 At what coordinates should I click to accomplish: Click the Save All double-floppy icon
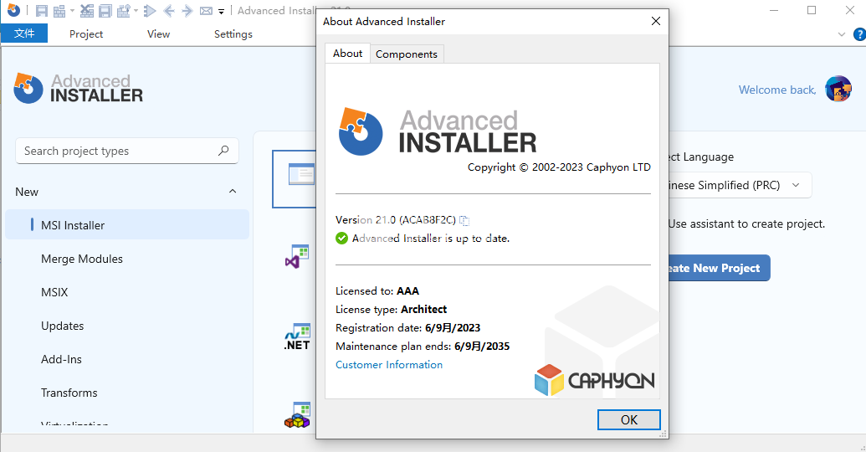[105, 11]
